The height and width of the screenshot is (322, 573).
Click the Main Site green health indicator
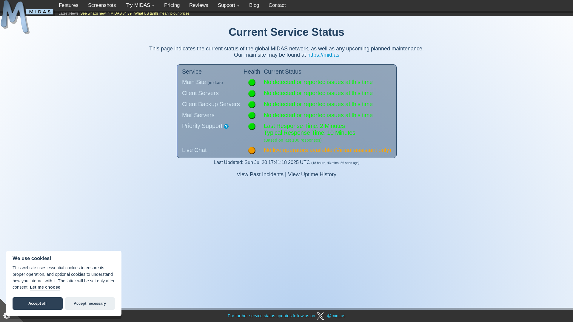point(252,83)
